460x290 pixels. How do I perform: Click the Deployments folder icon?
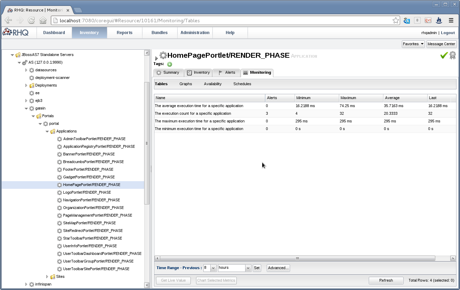pyautogui.click(x=32, y=86)
